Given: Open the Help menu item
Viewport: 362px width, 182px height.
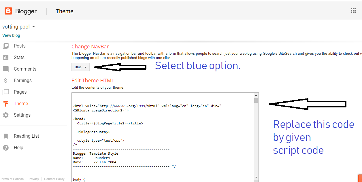Looking at the screenshot, I should (18, 147).
